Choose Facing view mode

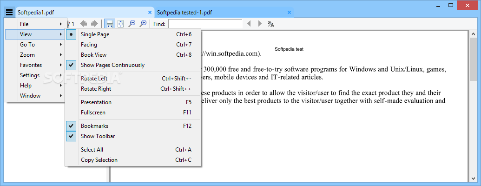pos(133,45)
